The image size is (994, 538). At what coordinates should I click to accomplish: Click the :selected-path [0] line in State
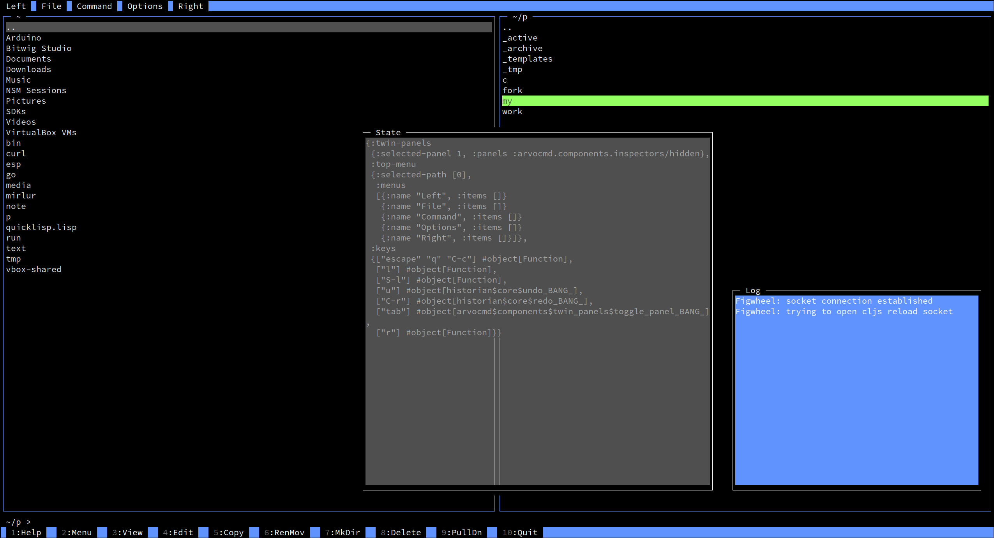click(421, 175)
